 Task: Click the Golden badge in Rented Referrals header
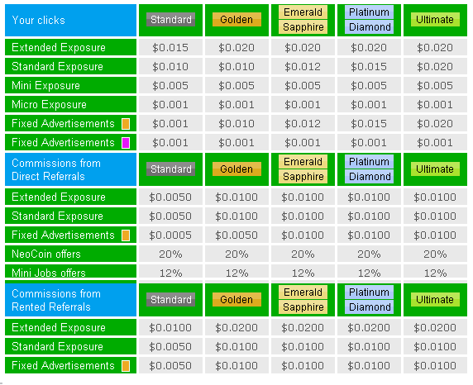coord(236,300)
